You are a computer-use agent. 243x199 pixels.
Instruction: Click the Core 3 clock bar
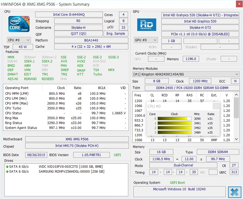tap(174, 132)
